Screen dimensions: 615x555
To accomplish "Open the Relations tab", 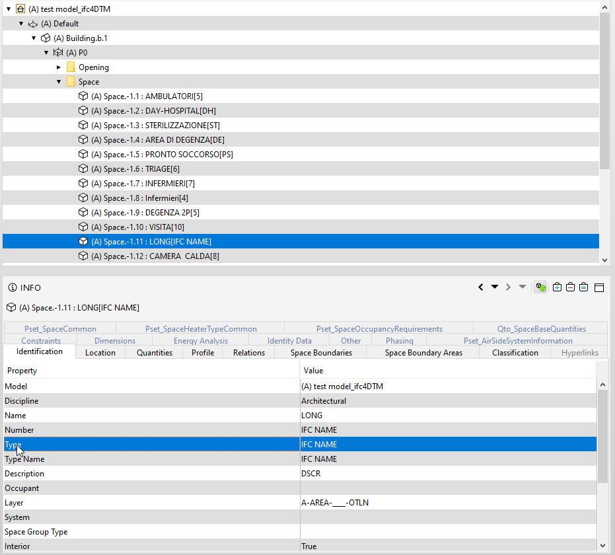I will pyautogui.click(x=249, y=353).
